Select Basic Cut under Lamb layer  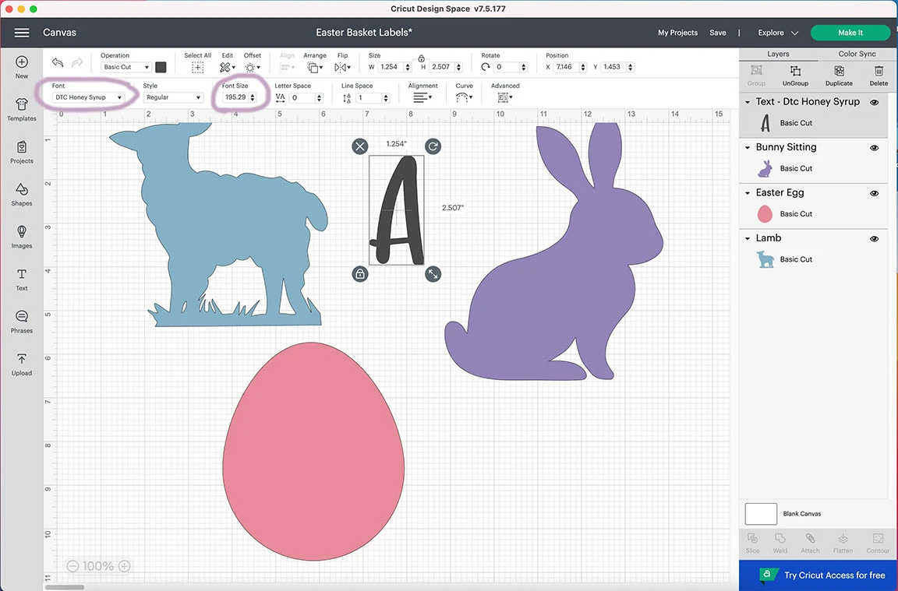[x=796, y=259]
